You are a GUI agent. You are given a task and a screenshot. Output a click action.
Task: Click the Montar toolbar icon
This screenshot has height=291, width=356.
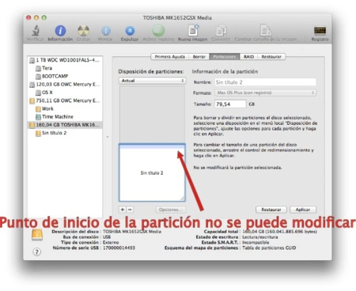106,31
